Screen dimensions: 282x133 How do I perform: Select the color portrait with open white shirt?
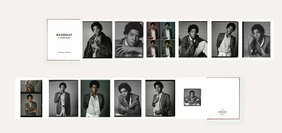(x=95, y=98)
